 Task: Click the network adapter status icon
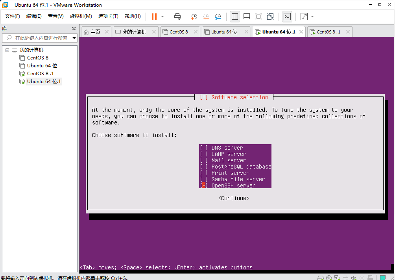[337, 278]
